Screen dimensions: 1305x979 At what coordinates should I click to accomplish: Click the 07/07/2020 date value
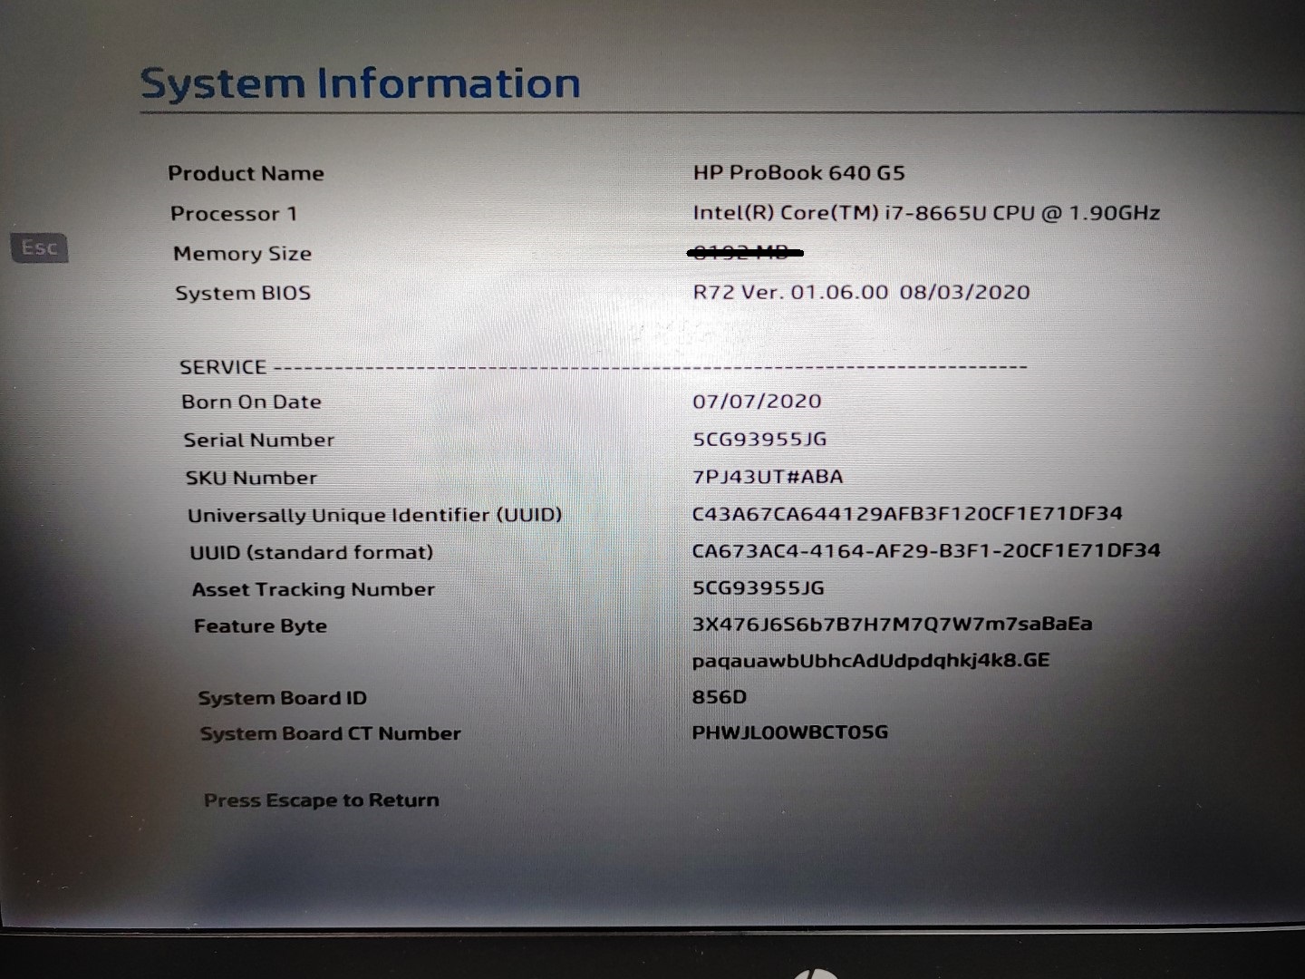coord(757,401)
